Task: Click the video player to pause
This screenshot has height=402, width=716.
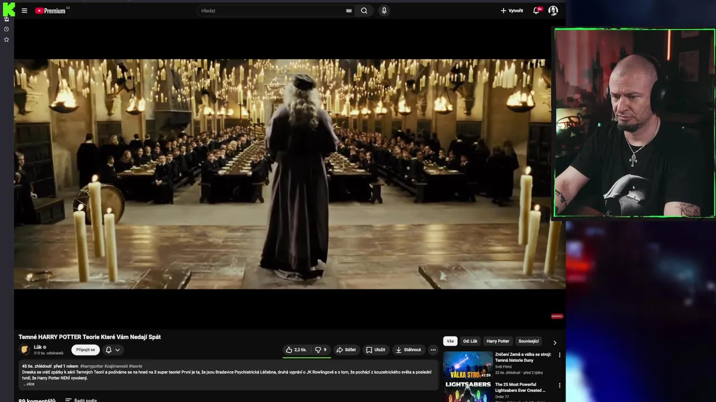Action: coord(282,174)
